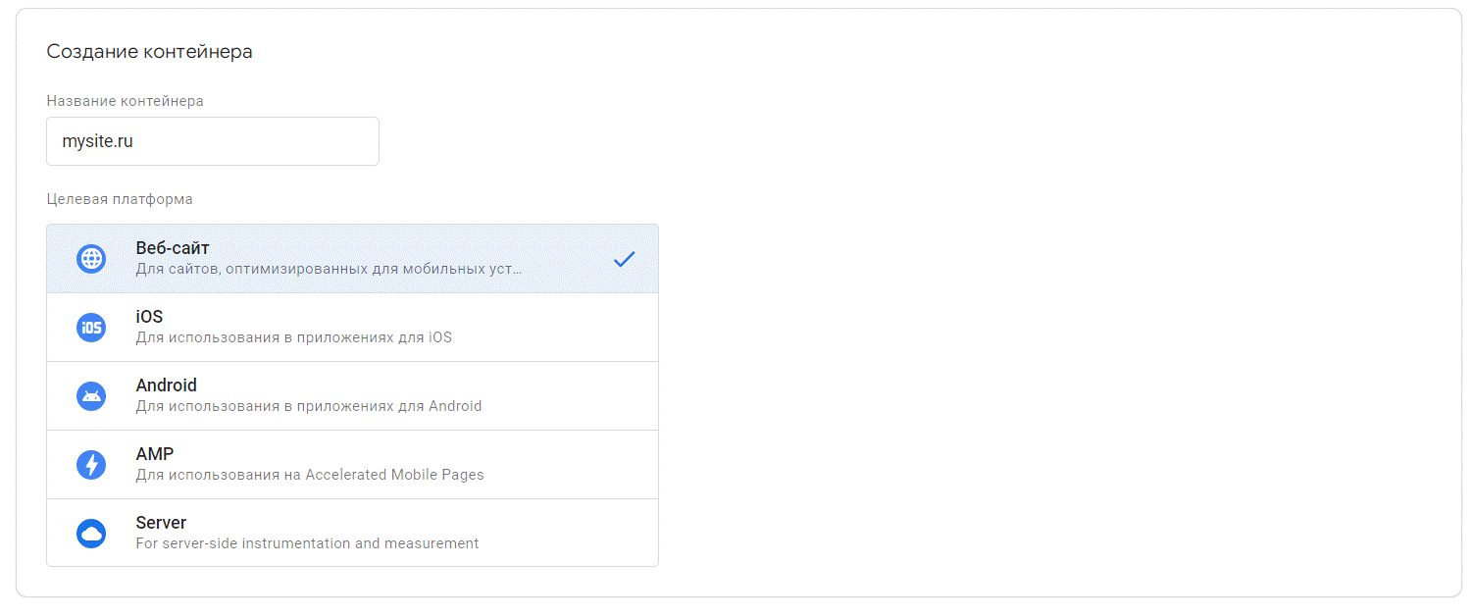The height and width of the screenshot is (616, 1473).
Task: Click the 'Создание контейнера' heading
Action: [149, 52]
